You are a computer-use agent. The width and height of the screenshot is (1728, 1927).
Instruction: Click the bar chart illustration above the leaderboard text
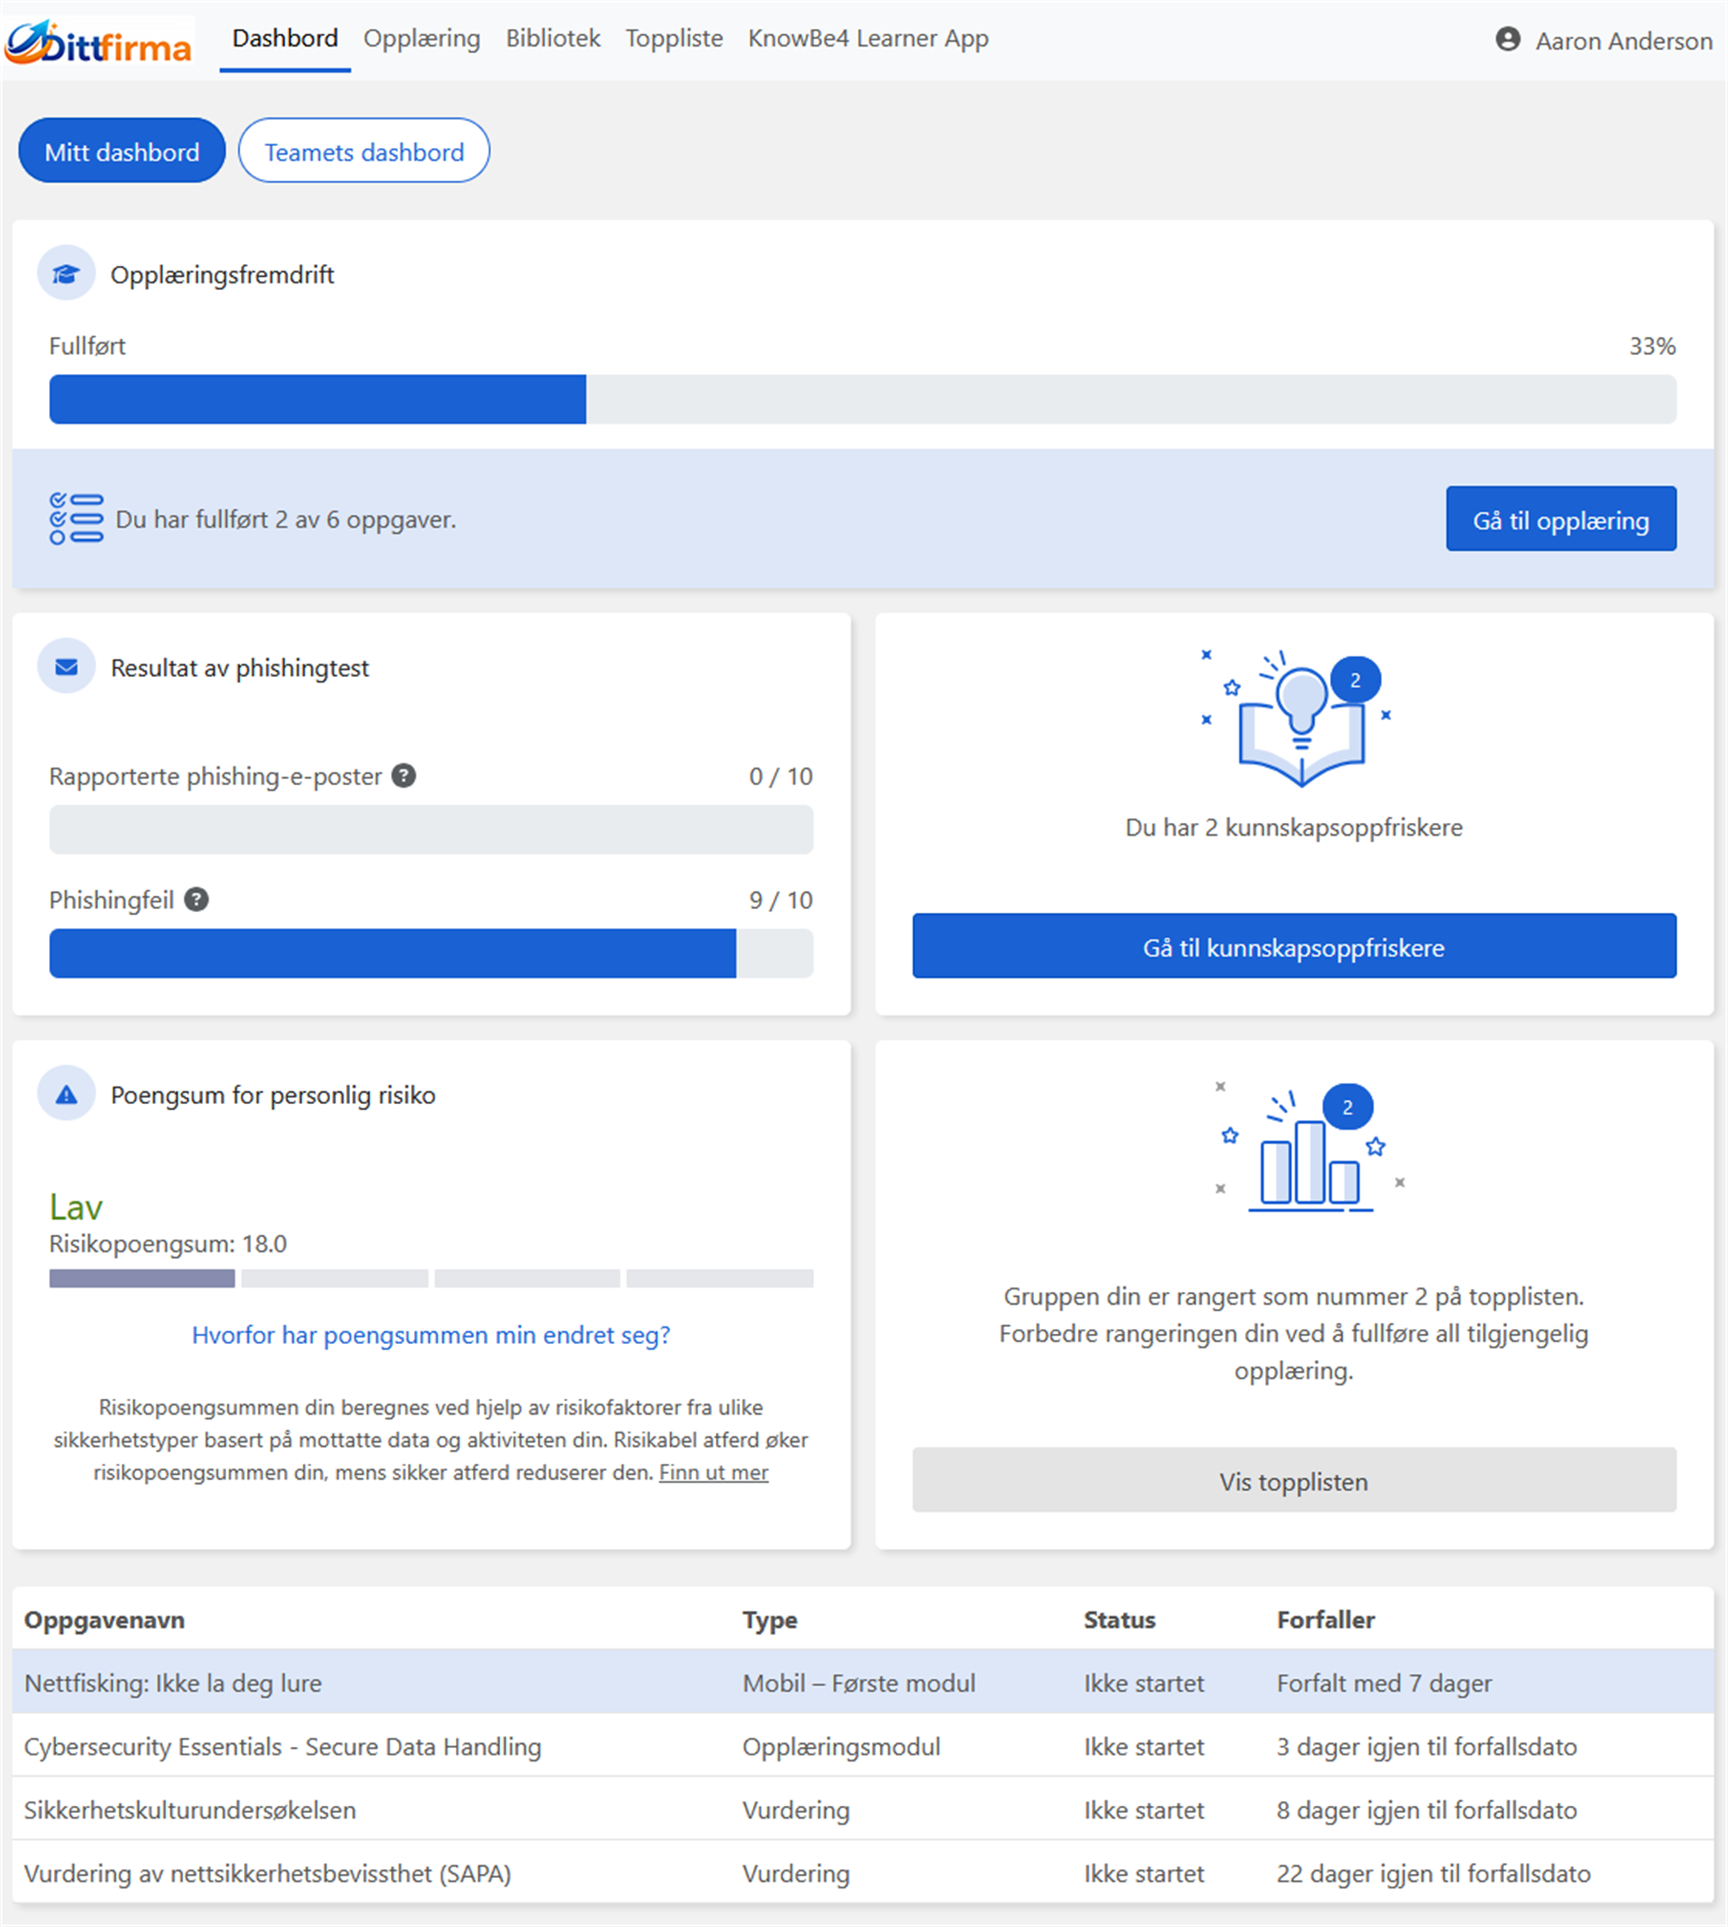[1310, 1149]
